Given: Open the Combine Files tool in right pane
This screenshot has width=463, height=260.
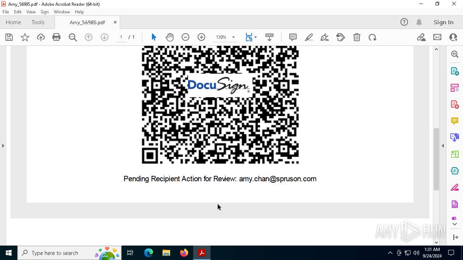Looking at the screenshot, I should click(455, 137).
